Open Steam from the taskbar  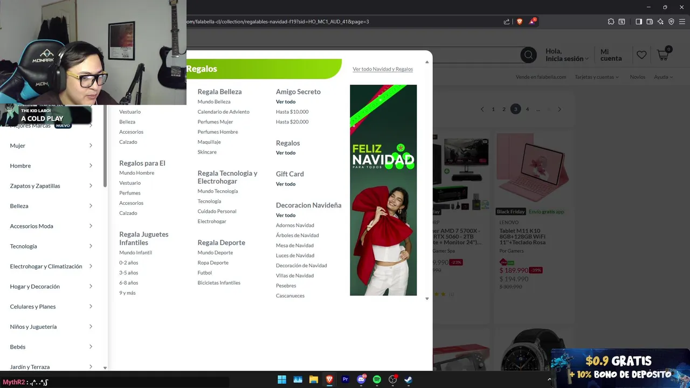(x=408, y=379)
